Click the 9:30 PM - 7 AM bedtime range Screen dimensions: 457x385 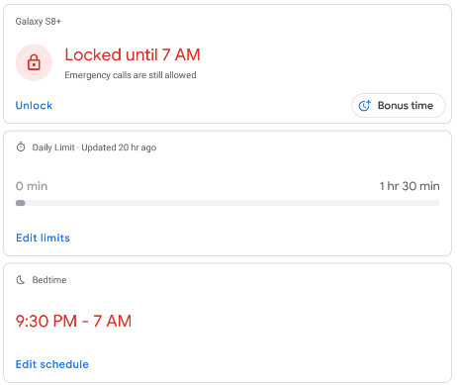[73, 321]
